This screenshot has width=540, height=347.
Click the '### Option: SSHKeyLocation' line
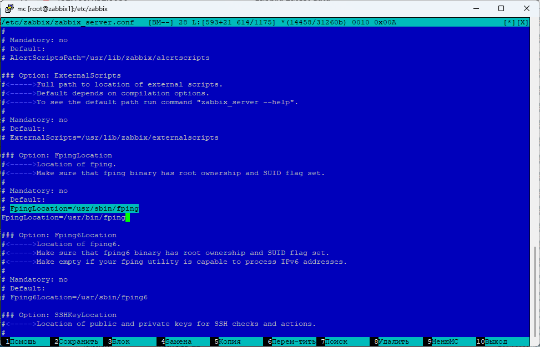click(x=59, y=315)
